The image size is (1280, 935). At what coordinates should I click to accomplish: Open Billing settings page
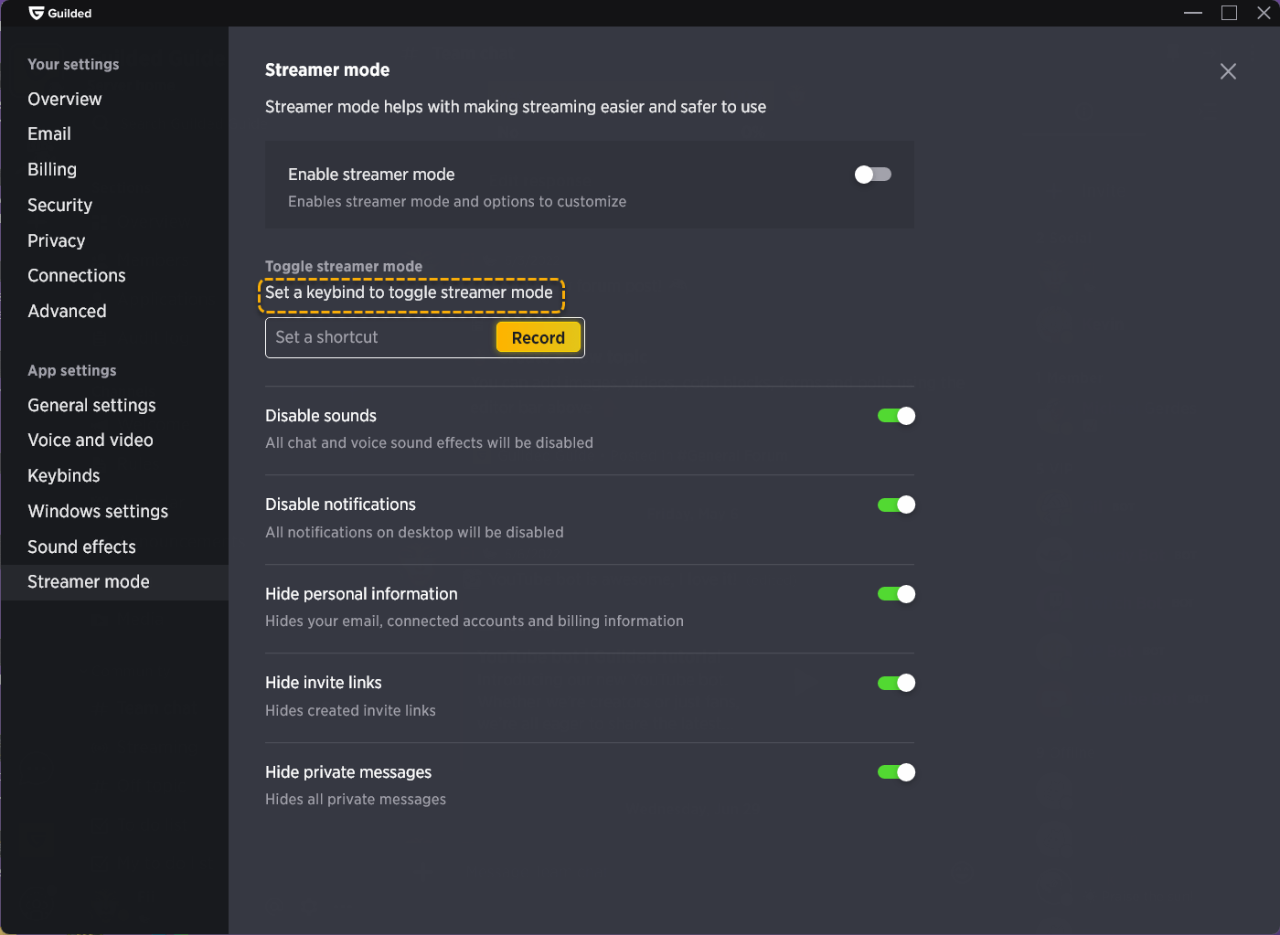click(x=52, y=169)
